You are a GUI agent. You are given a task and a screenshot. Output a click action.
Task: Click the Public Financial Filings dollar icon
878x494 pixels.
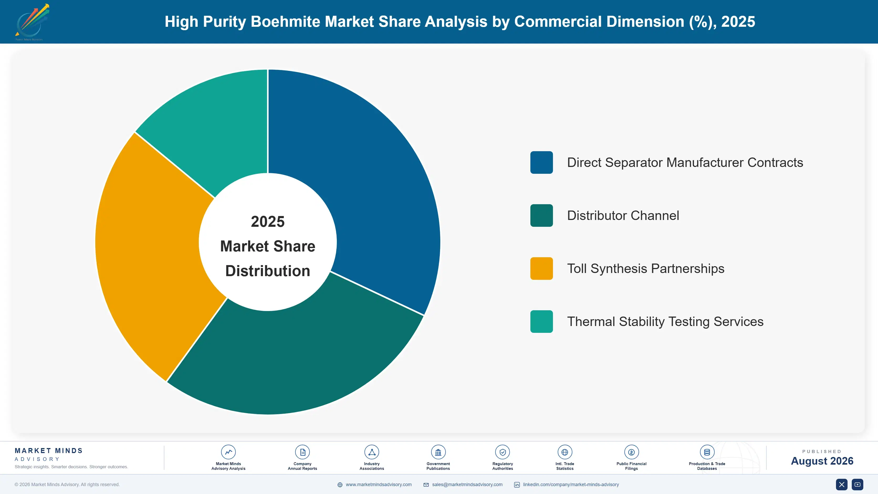tap(631, 452)
